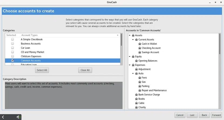
Task: Click the Books account icon
Action: [137, 99]
